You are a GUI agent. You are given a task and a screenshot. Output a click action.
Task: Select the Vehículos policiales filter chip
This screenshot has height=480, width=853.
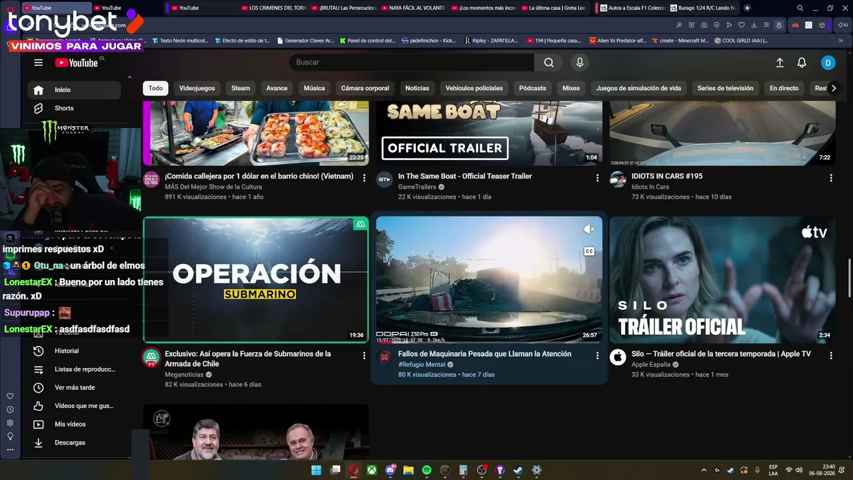tap(474, 88)
